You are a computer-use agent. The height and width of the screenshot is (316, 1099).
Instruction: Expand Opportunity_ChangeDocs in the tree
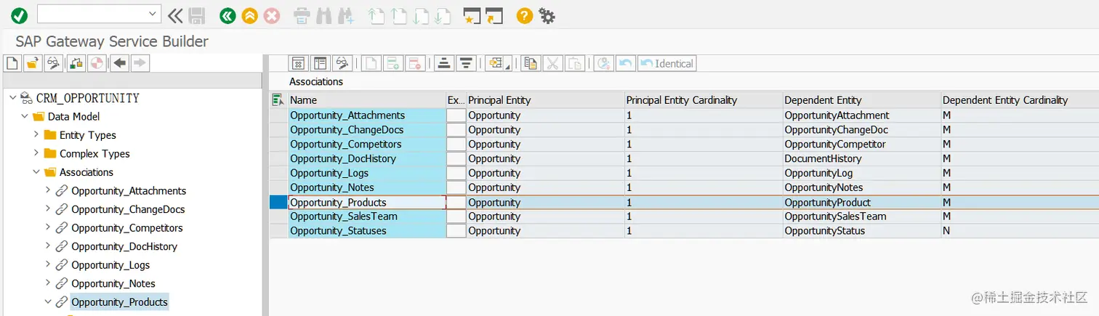[x=48, y=209]
